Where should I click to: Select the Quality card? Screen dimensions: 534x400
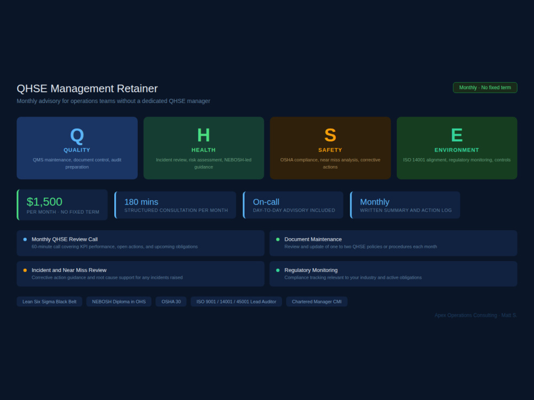click(77, 148)
